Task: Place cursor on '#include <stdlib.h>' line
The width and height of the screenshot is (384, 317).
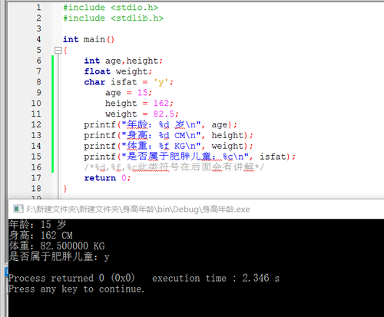Action: click(113, 18)
